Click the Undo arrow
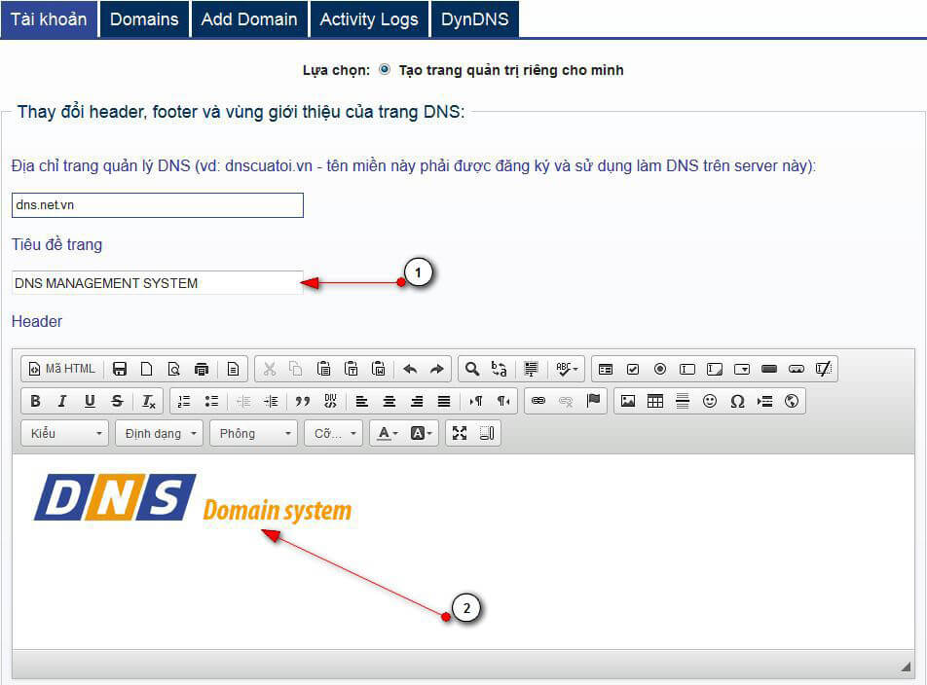The width and height of the screenshot is (927, 685). pyautogui.click(x=410, y=369)
